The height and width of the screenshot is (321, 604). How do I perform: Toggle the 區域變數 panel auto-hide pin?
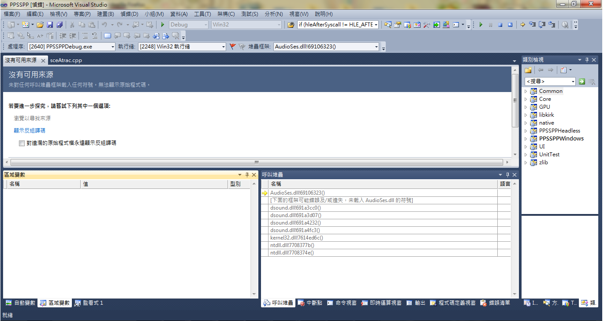pyautogui.click(x=247, y=175)
